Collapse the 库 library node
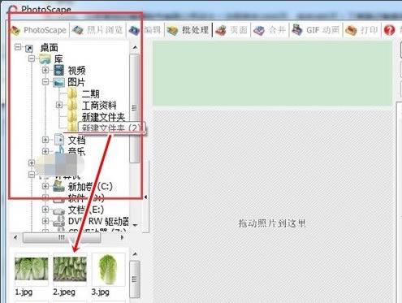The width and height of the screenshot is (402, 303). [x=32, y=58]
